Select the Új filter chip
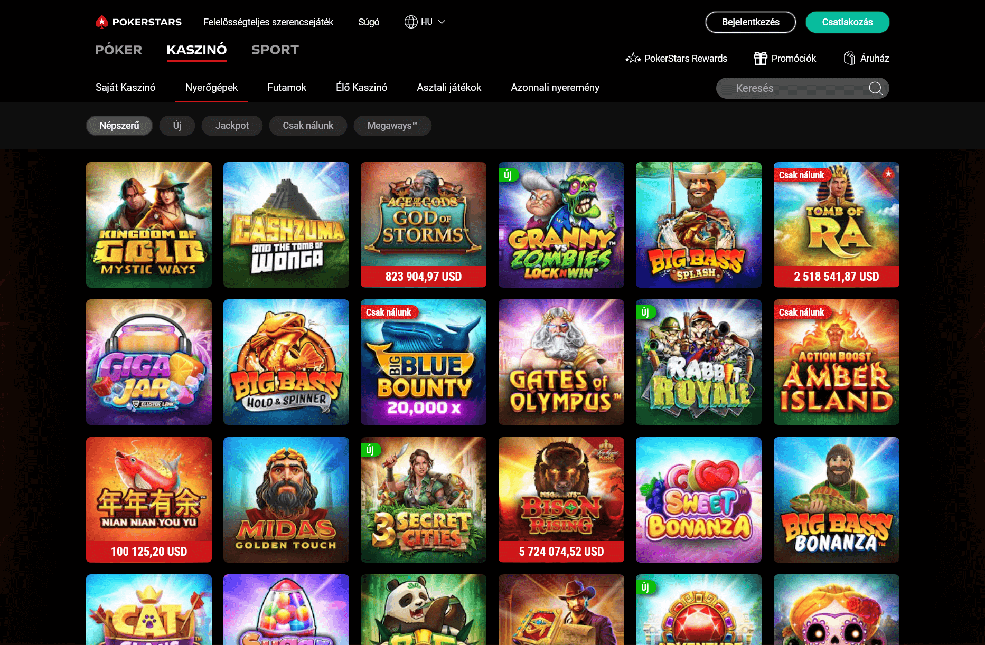 [177, 126]
